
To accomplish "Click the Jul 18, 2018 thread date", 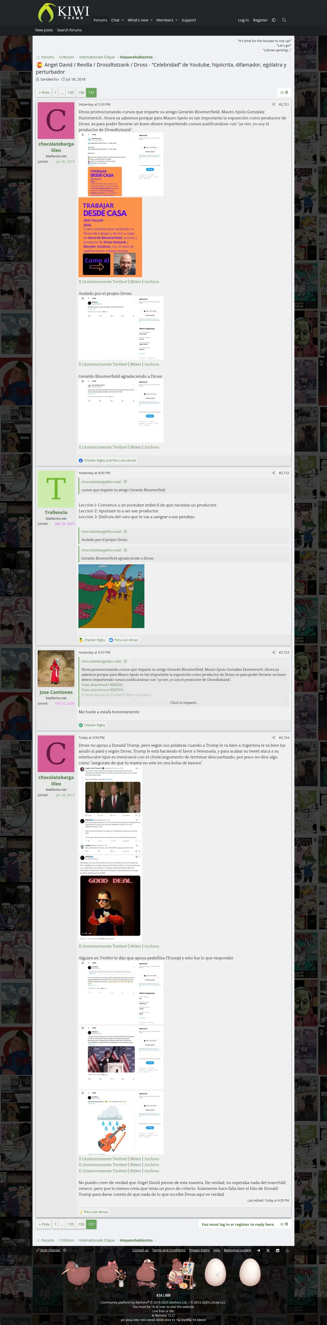I will click(75, 79).
